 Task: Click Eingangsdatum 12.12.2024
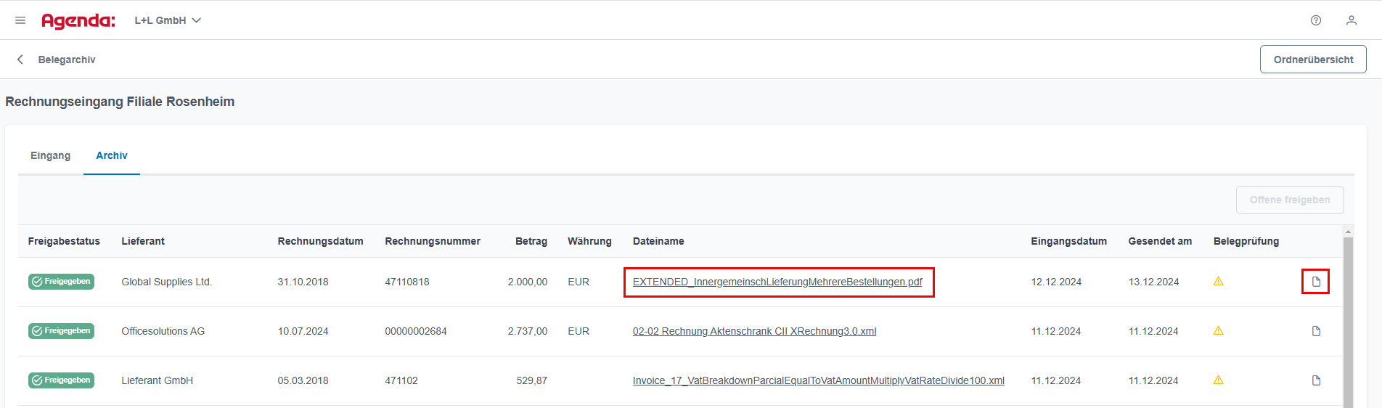point(1056,282)
